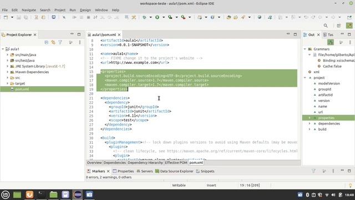This screenshot has width=355, height=200.
Task: Close the aula1/pom.xml editor tab
Action: [119, 34]
